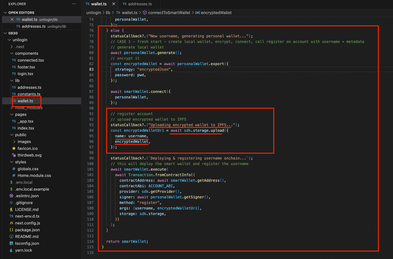Click the 'strategy: "encryptedJson",' code line
Viewport: 393px width, 259px height.
[144, 69]
